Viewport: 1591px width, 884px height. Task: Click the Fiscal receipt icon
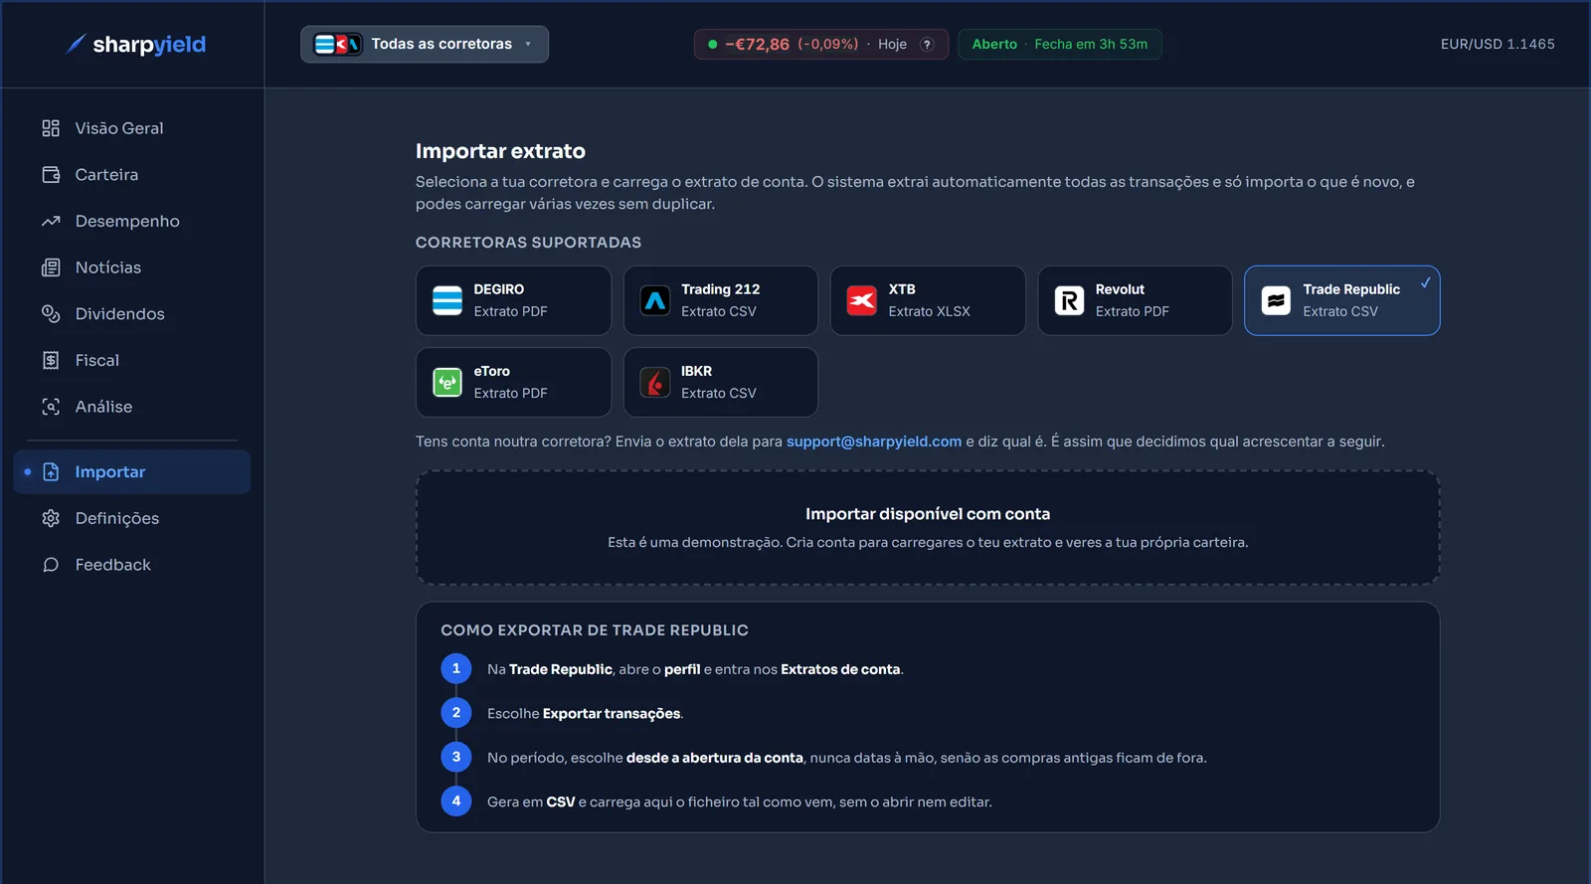[x=51, y=360]
